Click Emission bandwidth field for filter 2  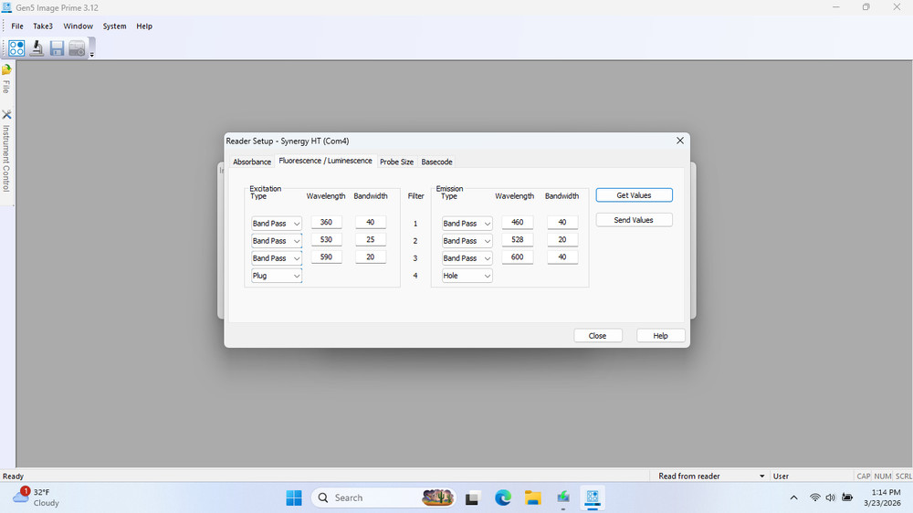(x=561, y=240)
